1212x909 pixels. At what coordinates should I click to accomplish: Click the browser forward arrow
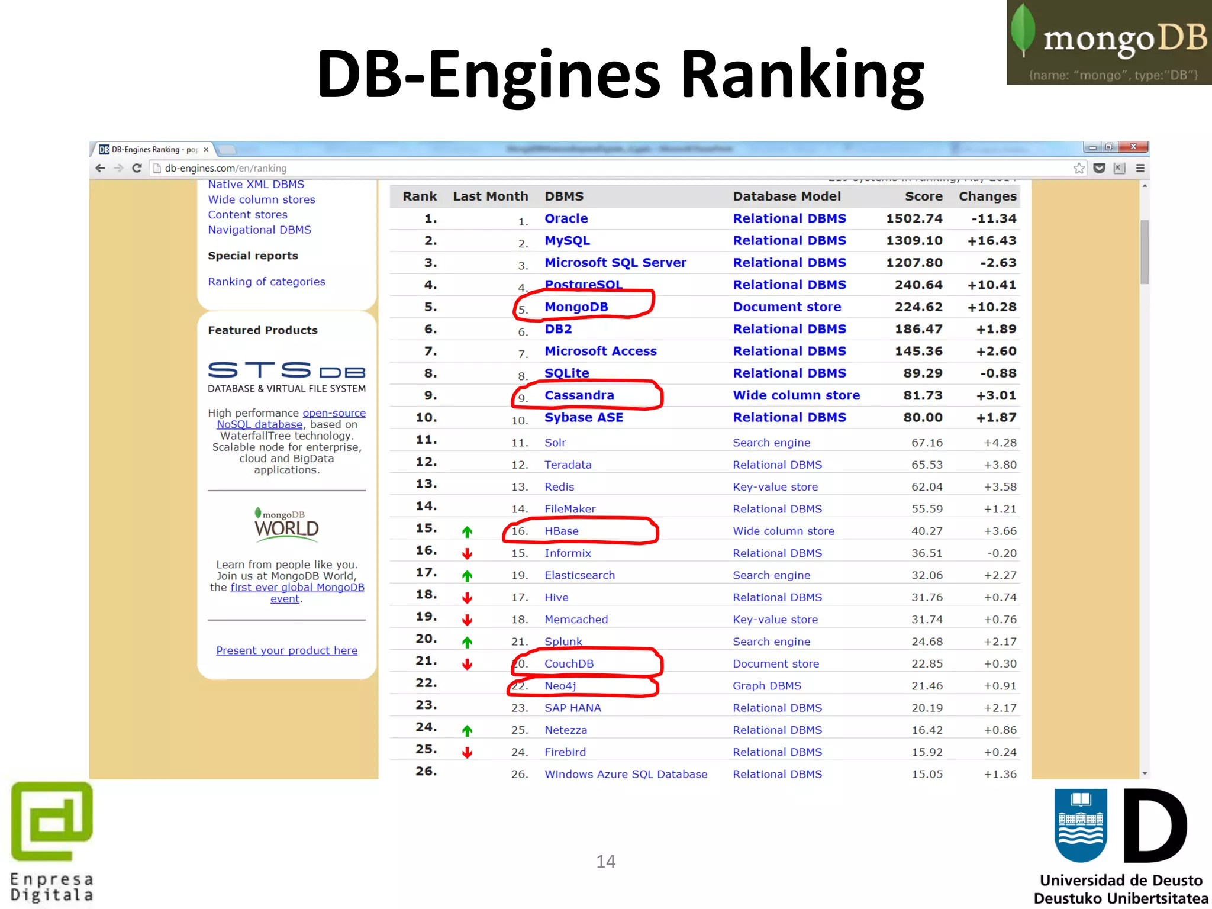pyautogui.click(x=118, y=168)
